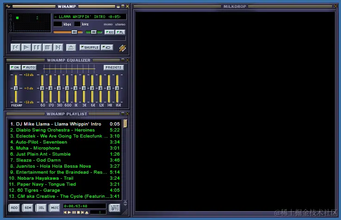This screenshot has width=341, height=220.
Task: Enable equalizer AUTO mode
Action: point(29,68)
